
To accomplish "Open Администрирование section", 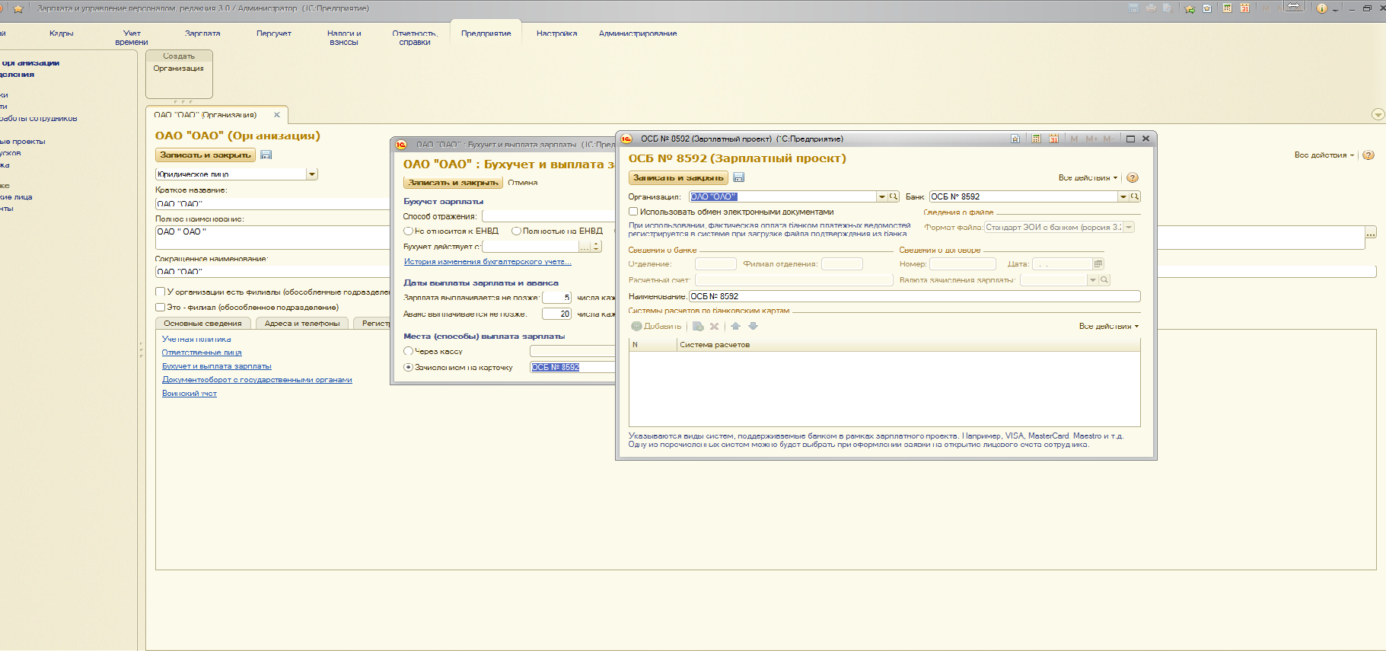I will [638, 34].
